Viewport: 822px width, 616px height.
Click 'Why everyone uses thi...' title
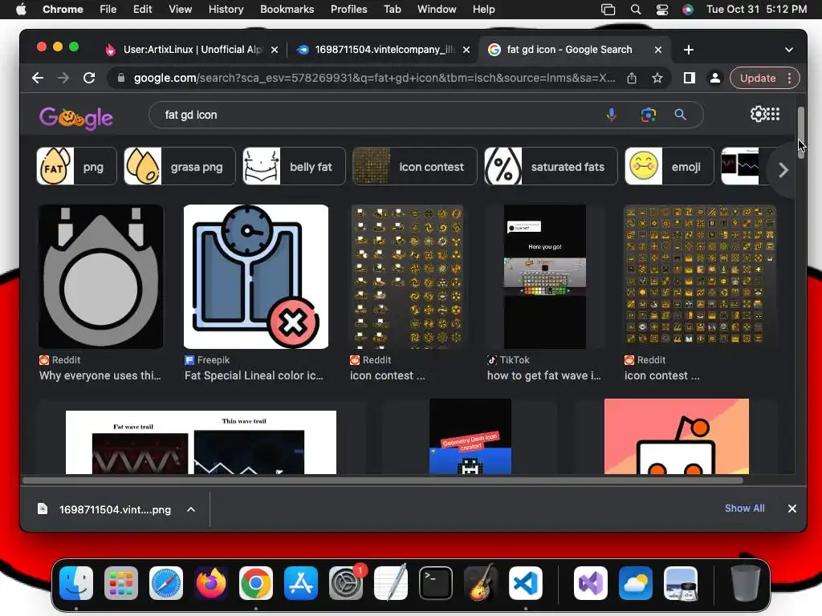[x=100, y=375]
